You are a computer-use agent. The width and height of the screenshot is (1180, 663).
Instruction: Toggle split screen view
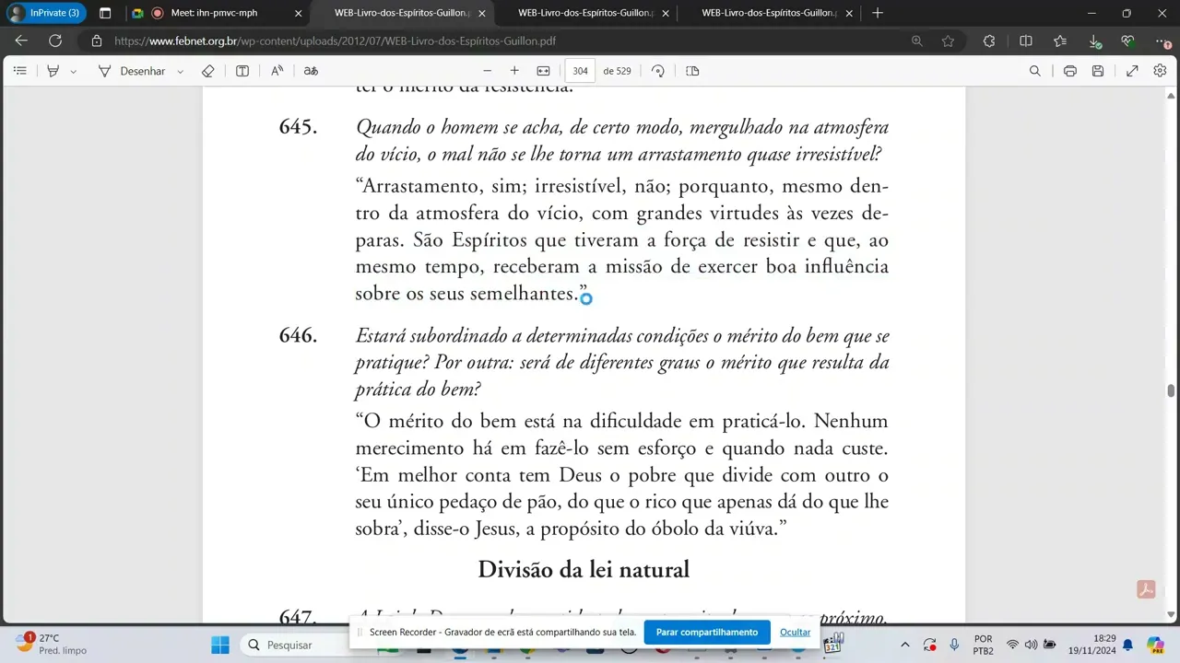1025,41
